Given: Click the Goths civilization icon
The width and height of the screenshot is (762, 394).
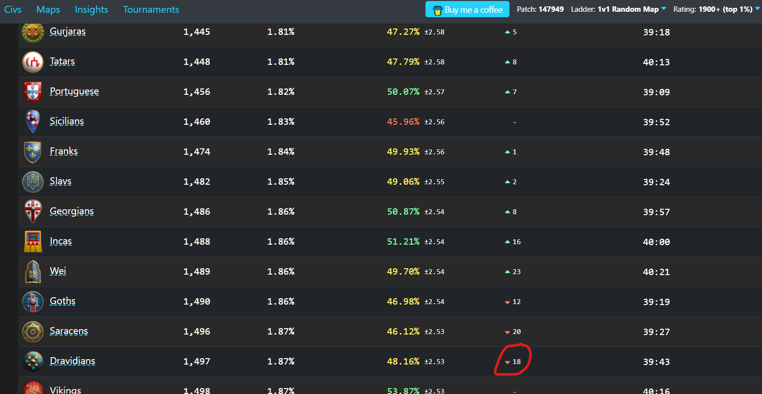Looking at the screenshot, I should click(x=33, y=302).
